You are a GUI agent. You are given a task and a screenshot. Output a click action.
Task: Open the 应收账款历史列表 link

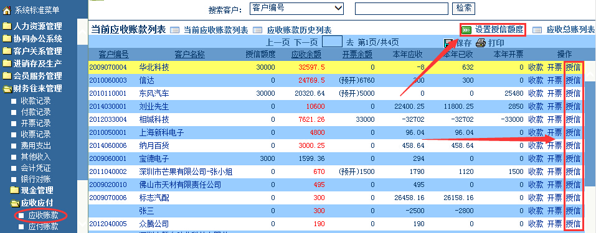[x=299, y=30]
